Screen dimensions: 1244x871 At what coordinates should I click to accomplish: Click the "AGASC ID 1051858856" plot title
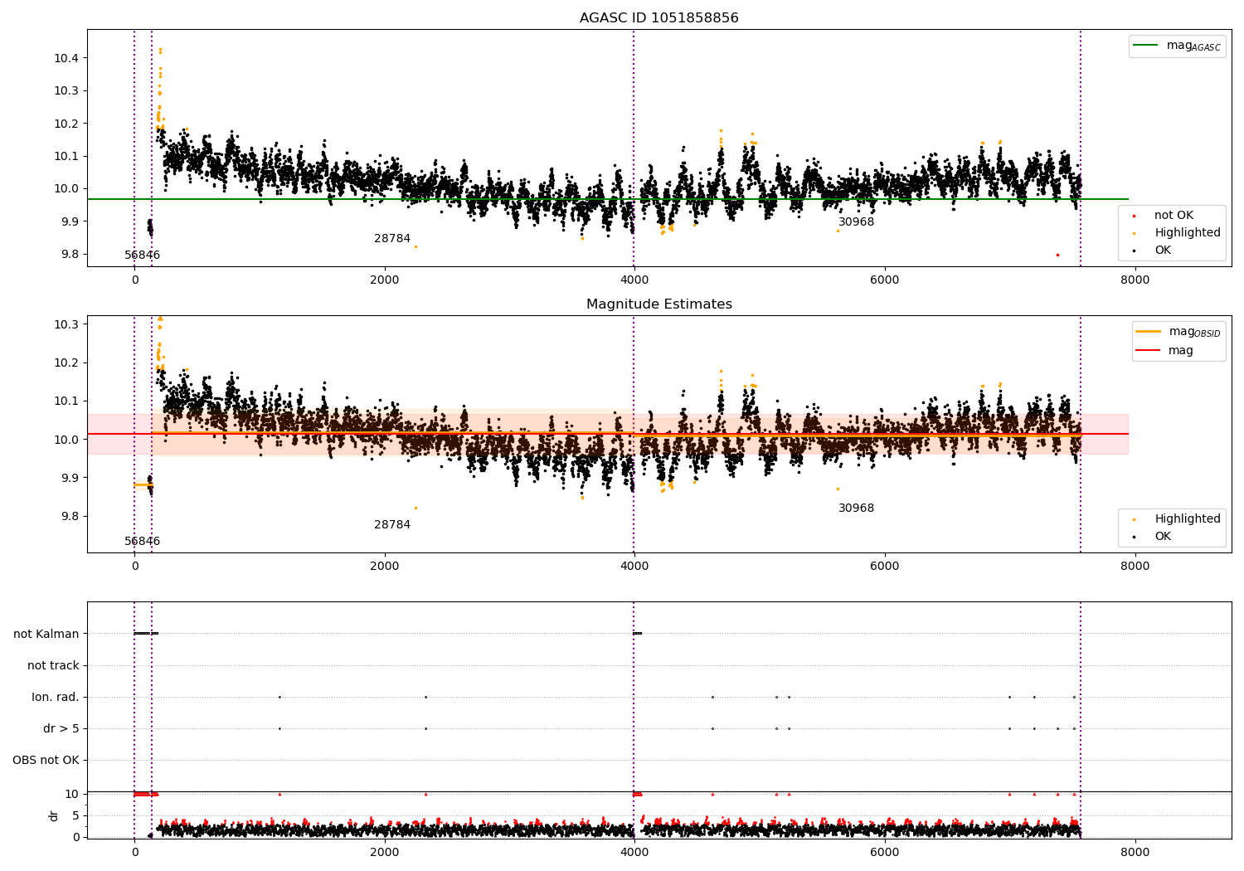click(x=658, y=18)
